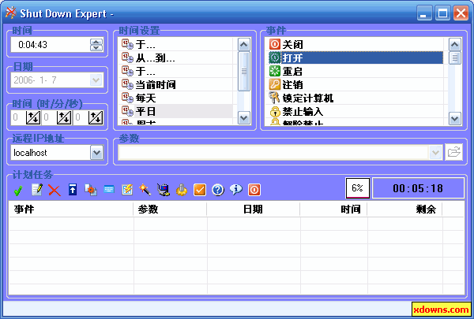
Task: Click the 6% progress indicator
Action: (358, 188)
